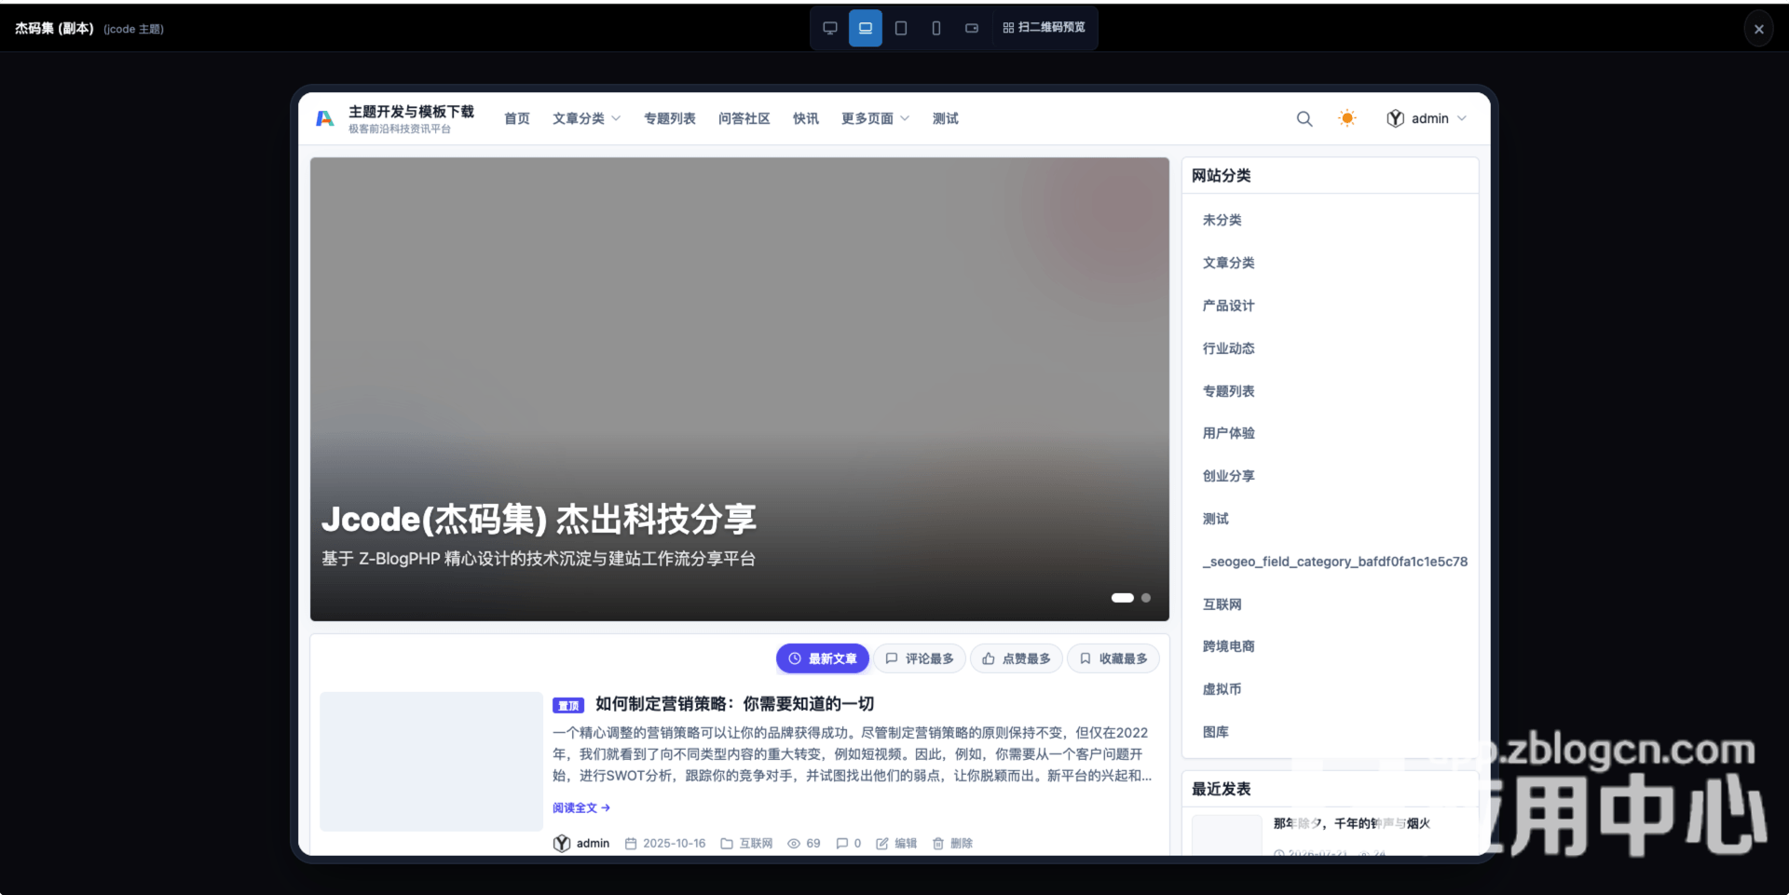Switch to the 评论最多 tab

(x=920, y=658)
